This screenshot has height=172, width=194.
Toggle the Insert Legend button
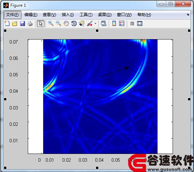(x=122, y=23)
